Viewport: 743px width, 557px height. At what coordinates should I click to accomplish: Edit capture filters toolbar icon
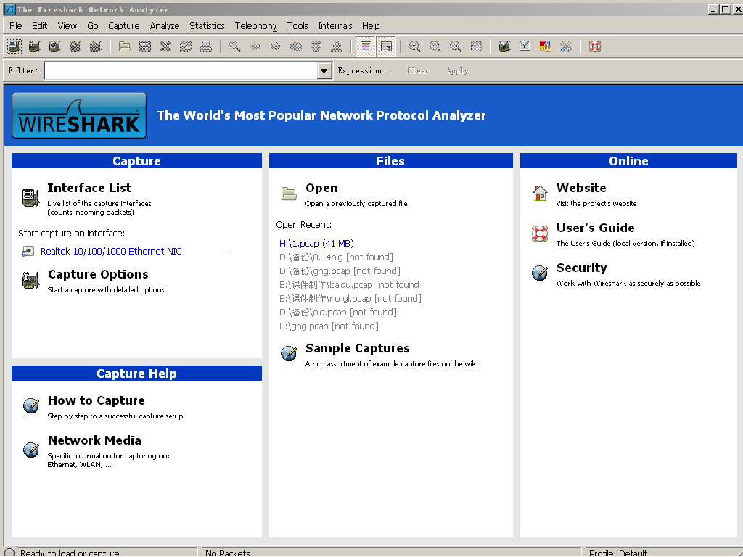[x=505, y=46]
